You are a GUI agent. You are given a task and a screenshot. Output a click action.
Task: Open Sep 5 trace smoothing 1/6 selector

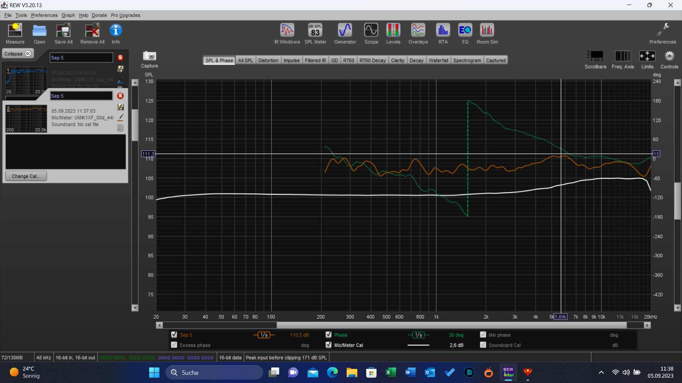click(264, 335)
